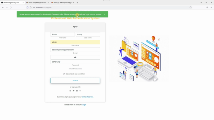Click the Professional Web Authentication System heading
Viewport: 214px width, 120px height.
click(x=75, y=18)
